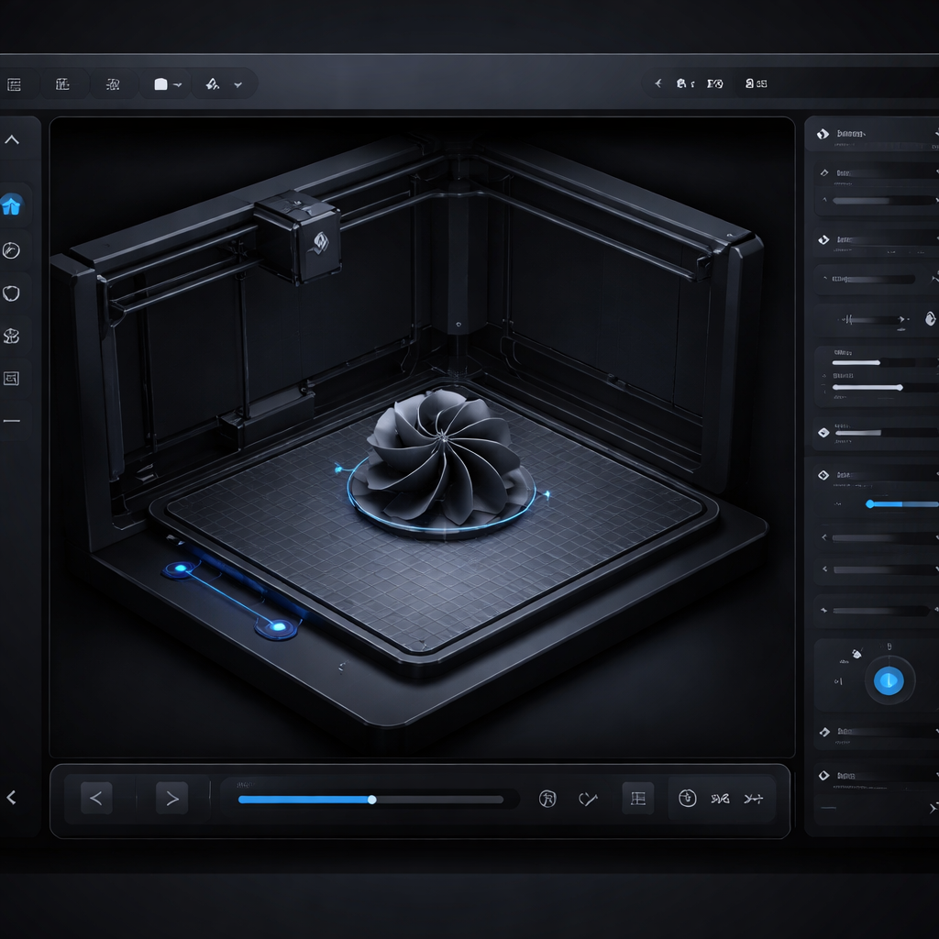
Task: Open the measurement icon in the bottom-right toolbar
Action: coord(755,799)
